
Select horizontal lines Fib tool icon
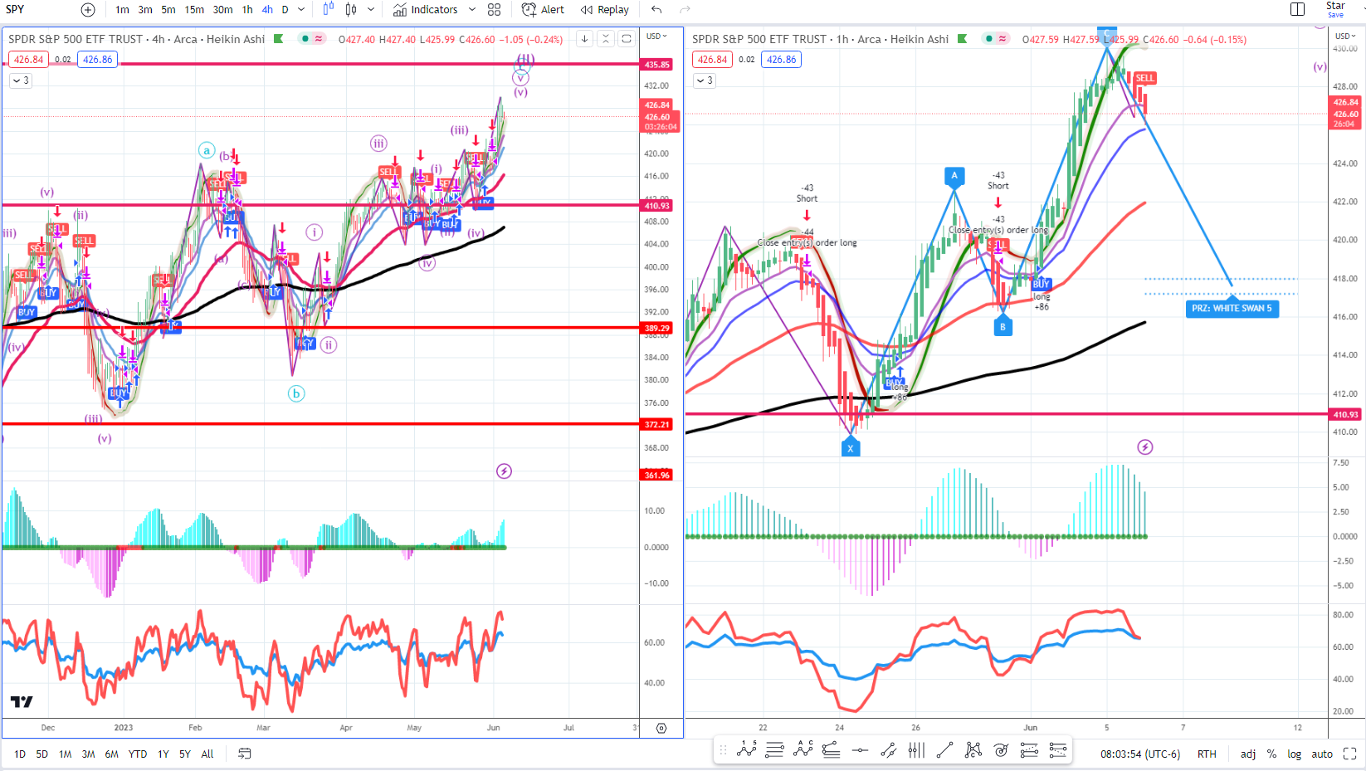(775, 750)
